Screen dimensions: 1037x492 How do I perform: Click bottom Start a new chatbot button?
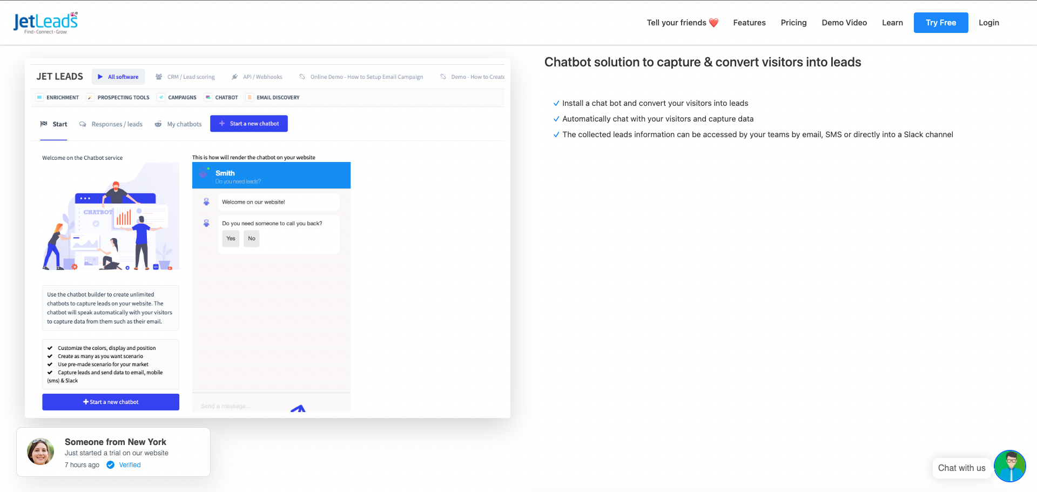111,402
